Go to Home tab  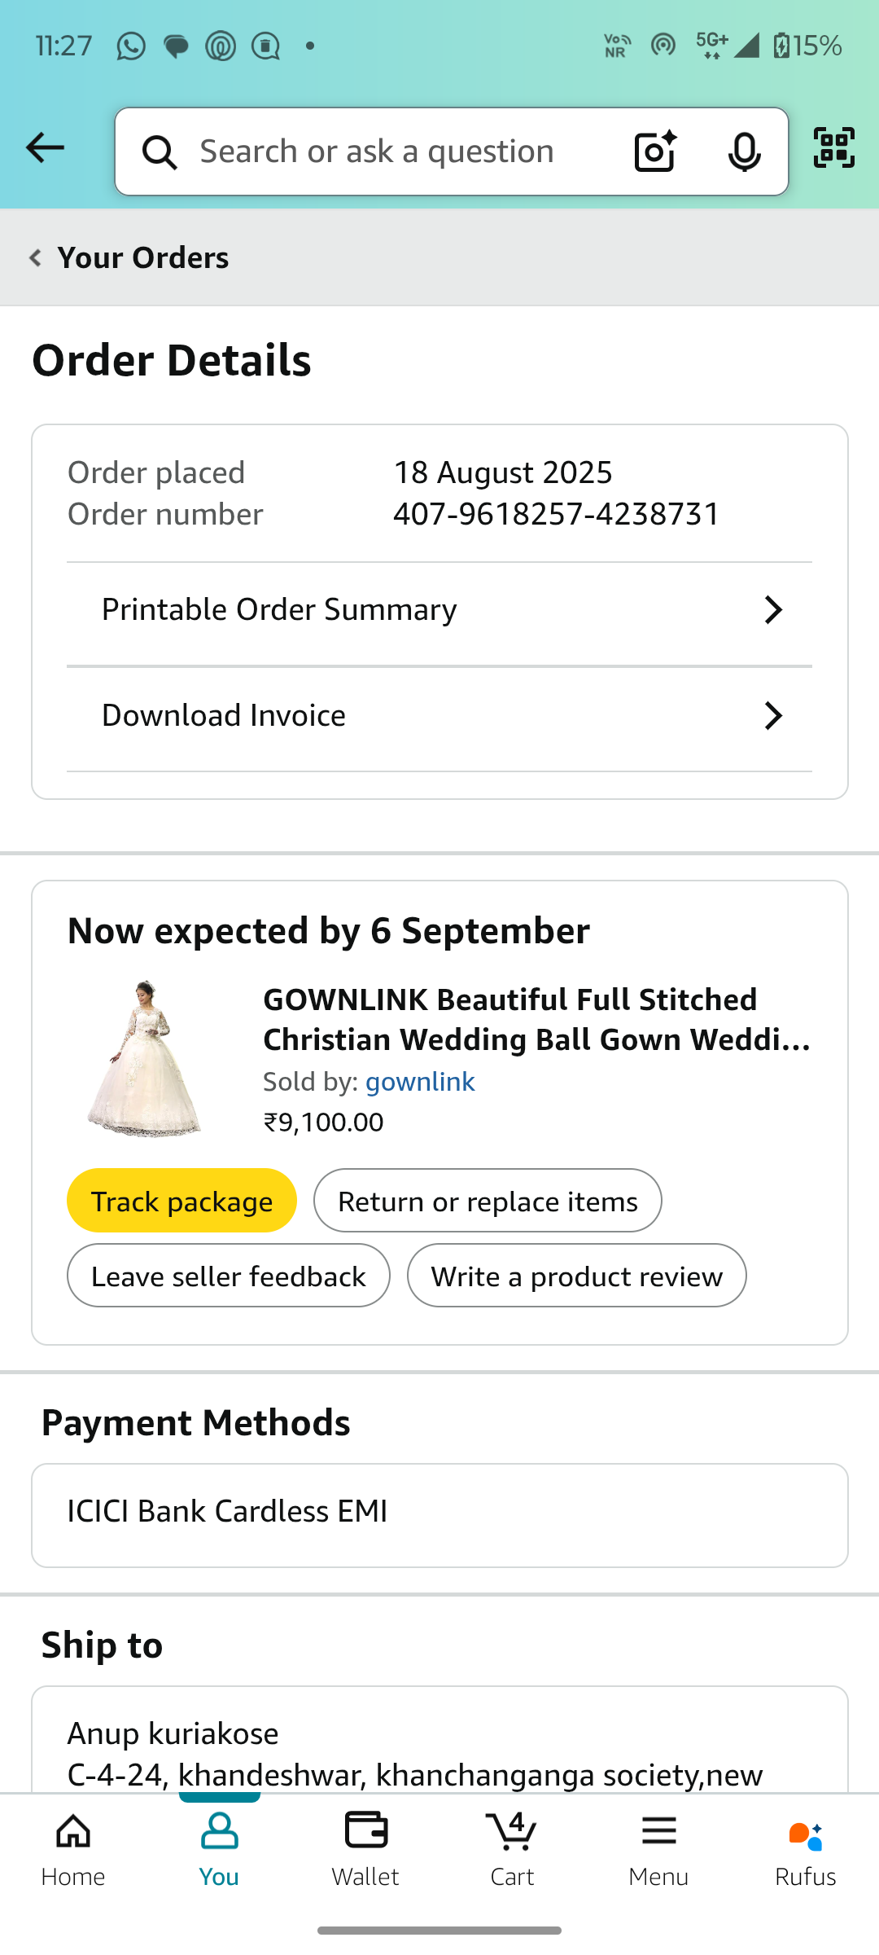73,1849
